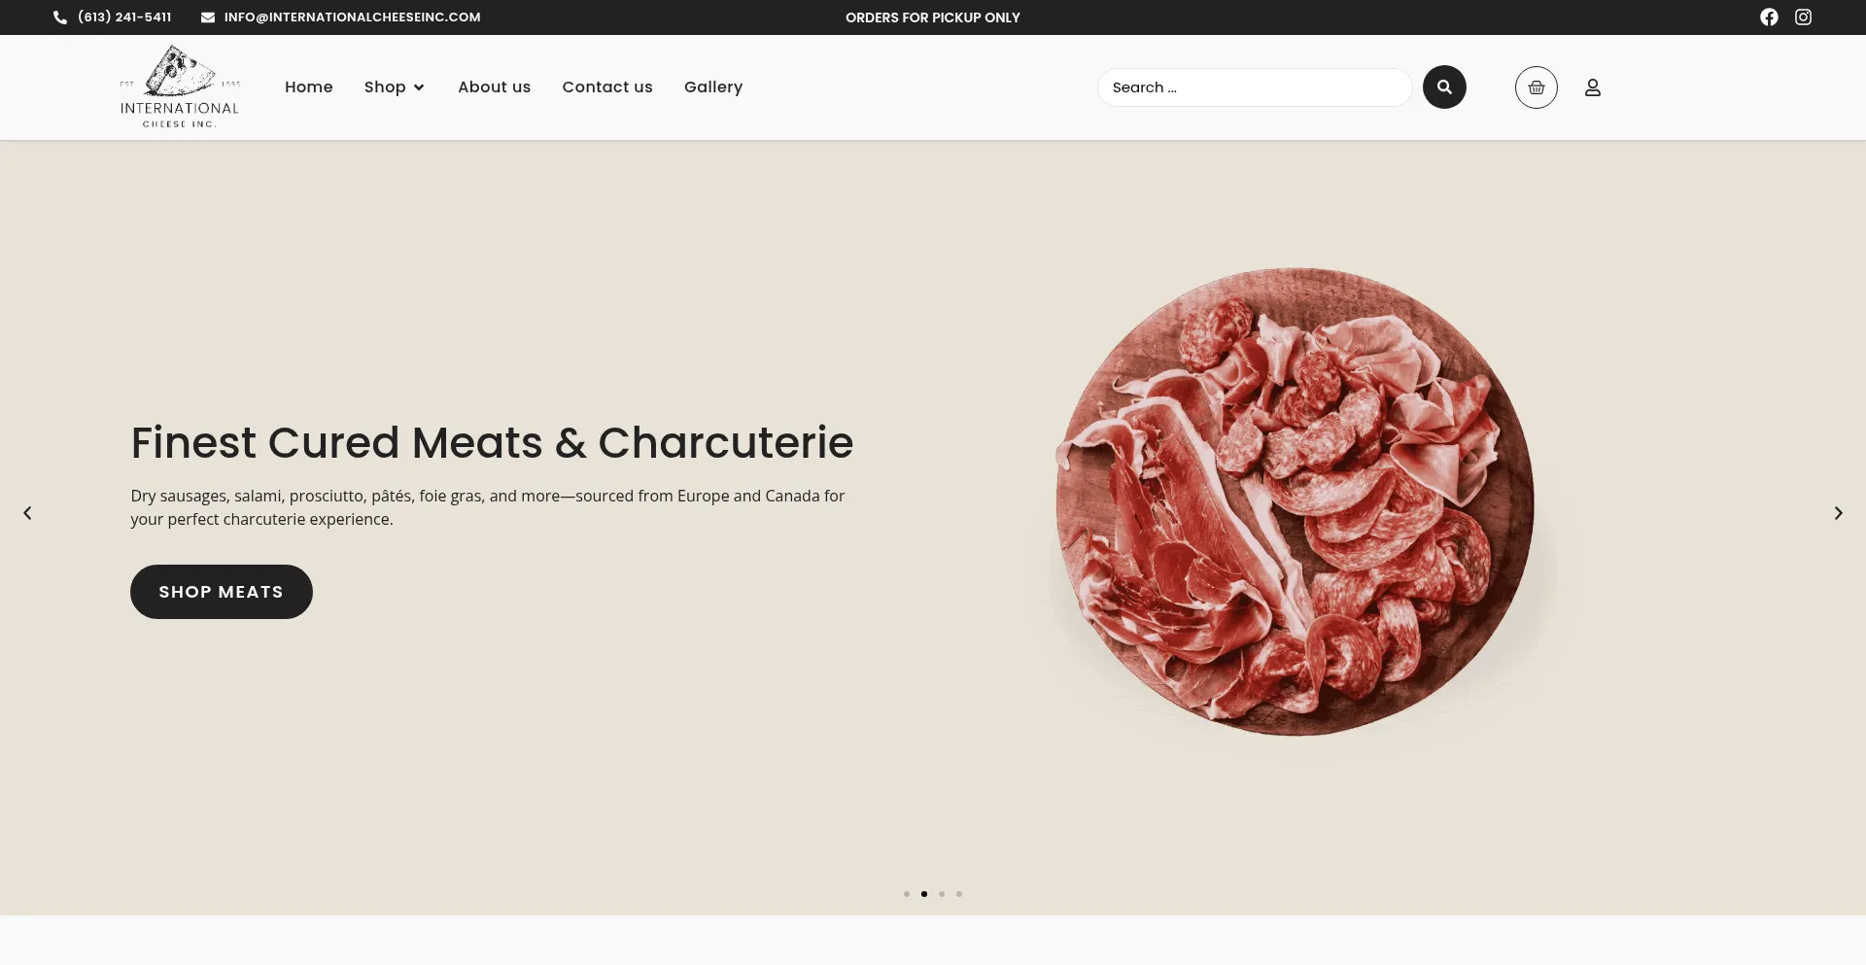The height and width of the screenshot is (965, 1866).
Task: Open the shopping basket cart
Action: [1537, 87]
